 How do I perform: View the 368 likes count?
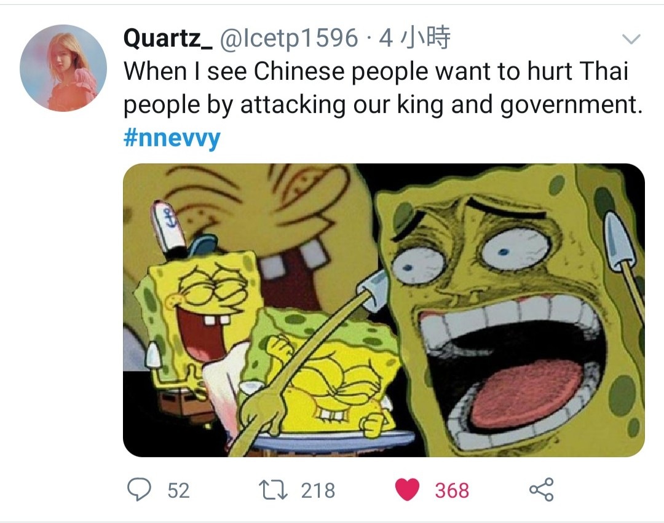pyautogui.click(x=452, y=490)
